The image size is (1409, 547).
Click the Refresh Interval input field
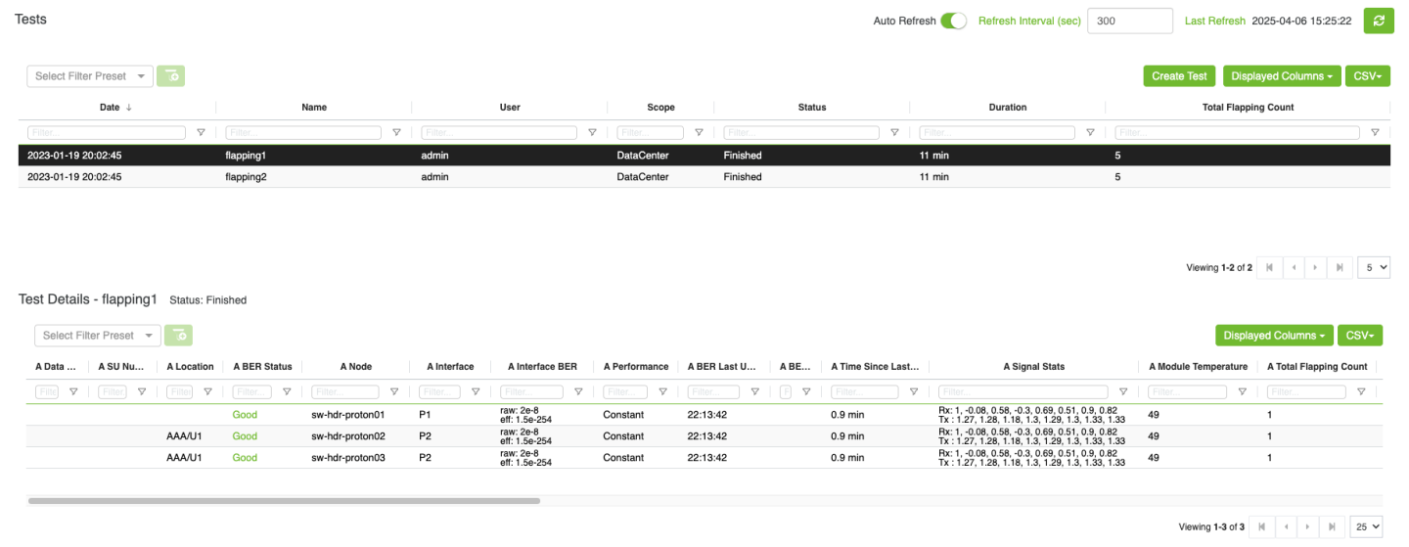(x=1129, y=21)
